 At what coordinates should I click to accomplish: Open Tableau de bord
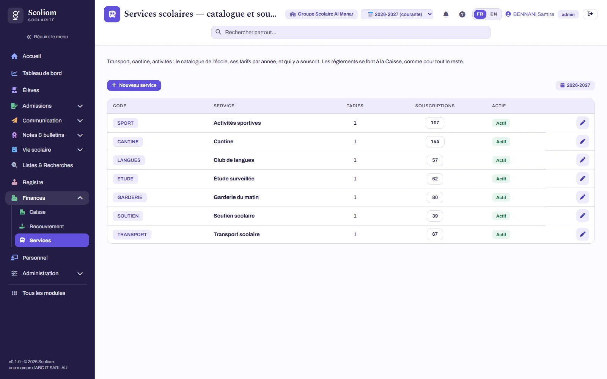[47, 73]
